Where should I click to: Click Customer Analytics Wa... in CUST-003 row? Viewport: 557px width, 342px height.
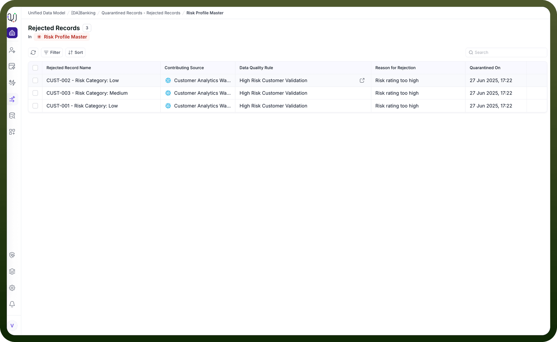click(202, 93)
